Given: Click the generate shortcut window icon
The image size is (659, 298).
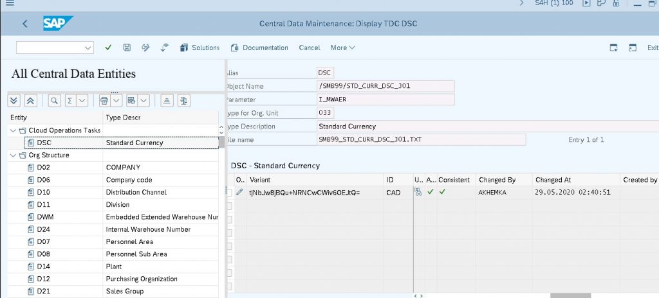Looking at the screenshot, I should tap(633, 48).
